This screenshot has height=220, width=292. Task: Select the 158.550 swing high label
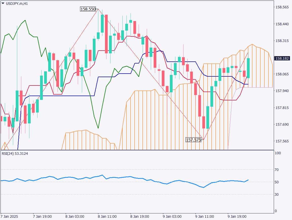pyautogui.click(x=88, y=9)
